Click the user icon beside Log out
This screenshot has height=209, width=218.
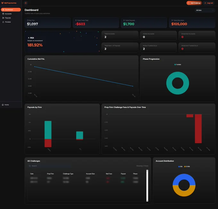click(205, 3)
